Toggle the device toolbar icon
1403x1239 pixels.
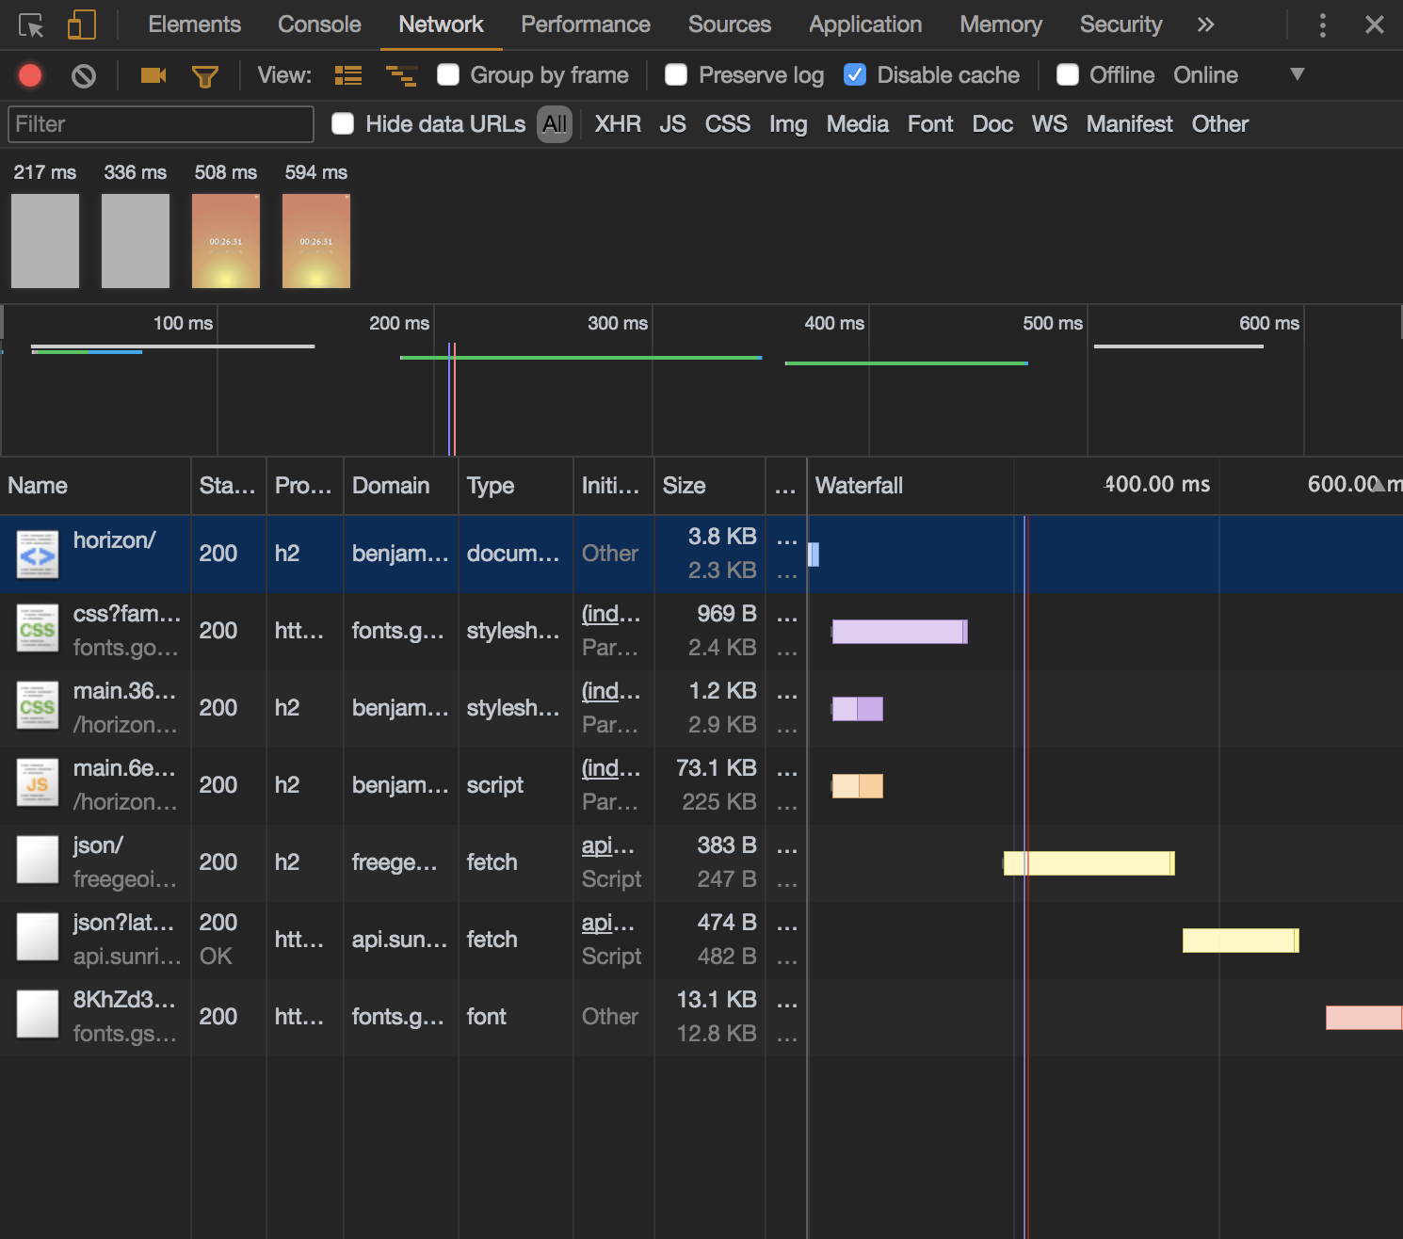82,25
